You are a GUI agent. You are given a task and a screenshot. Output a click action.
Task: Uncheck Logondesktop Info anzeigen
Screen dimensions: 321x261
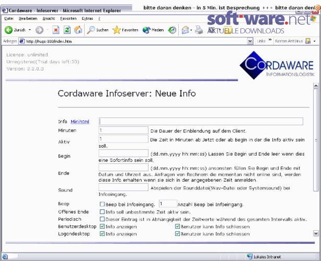pyautogui.click(x=102, y=234)
